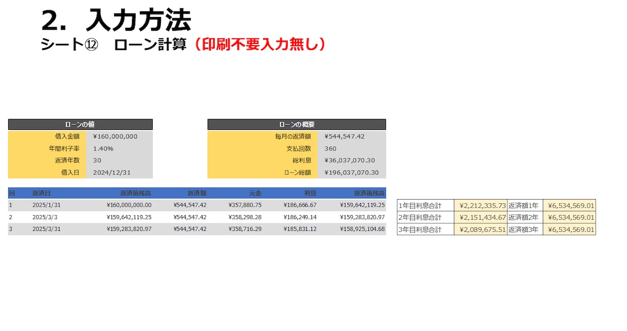Select the 2025/1/31 repayment date cell
This screenshot has height=331, width=627.
tap(46, 205)
